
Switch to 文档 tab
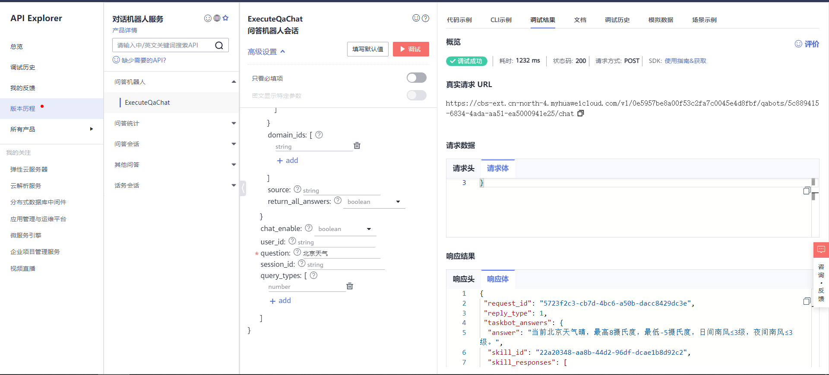(x=580, y=20)
